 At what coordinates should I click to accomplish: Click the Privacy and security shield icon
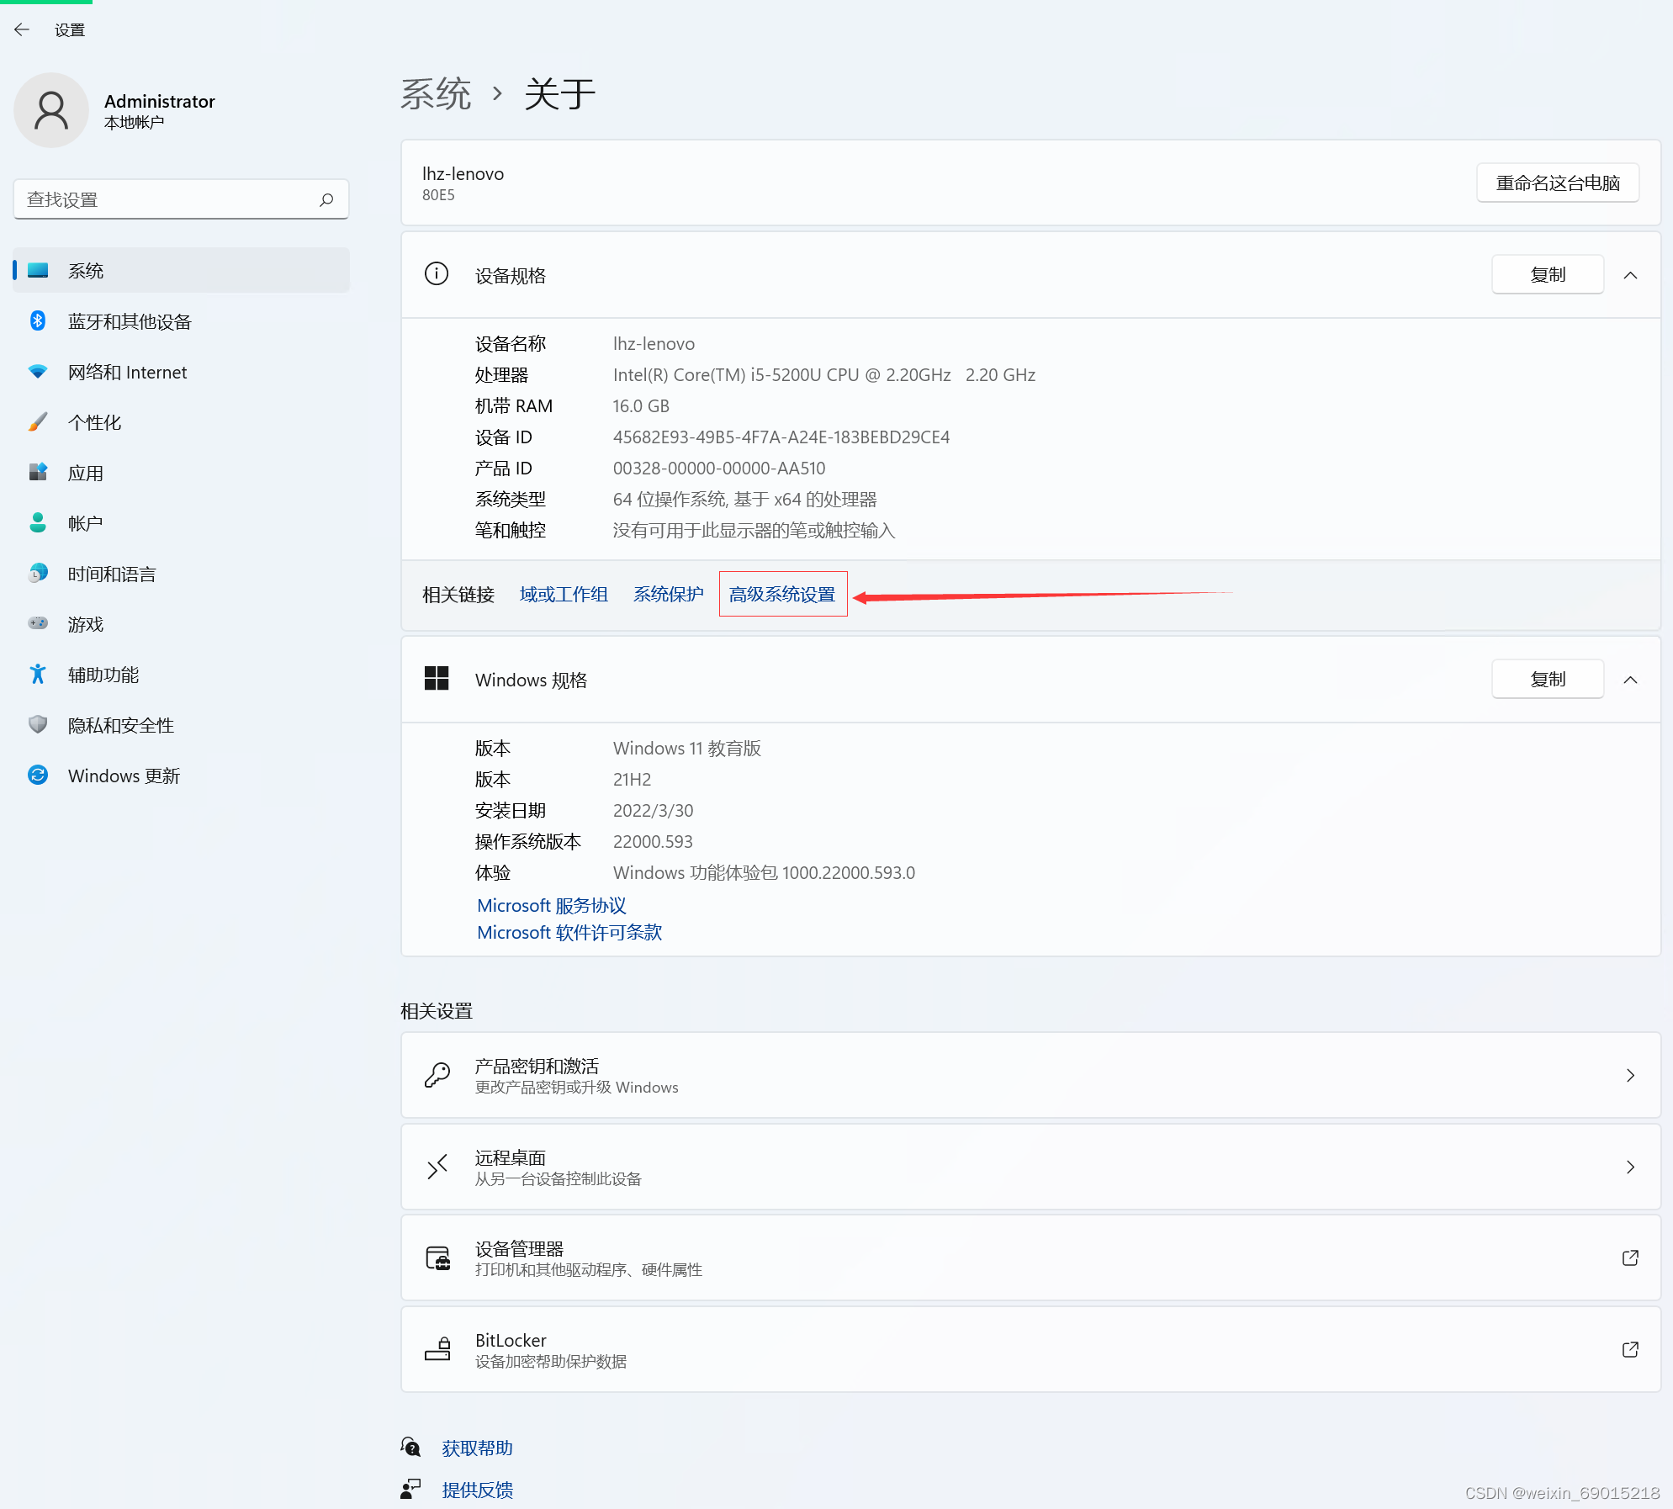click(38, 725)
